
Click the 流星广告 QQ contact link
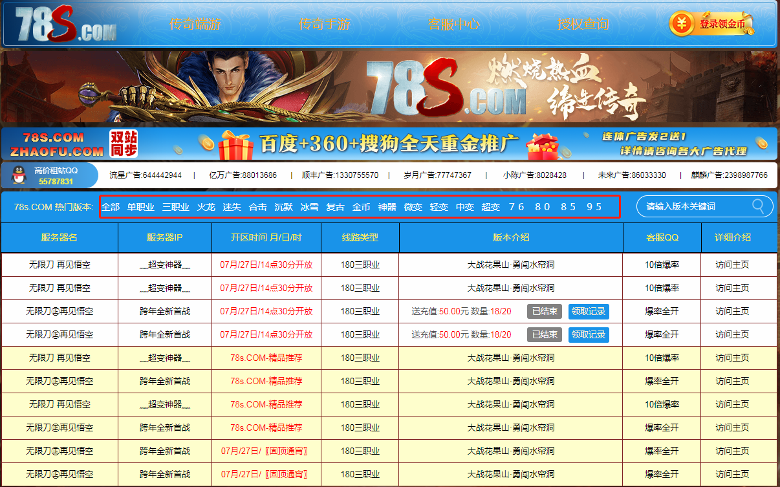[x=146, y=175]
